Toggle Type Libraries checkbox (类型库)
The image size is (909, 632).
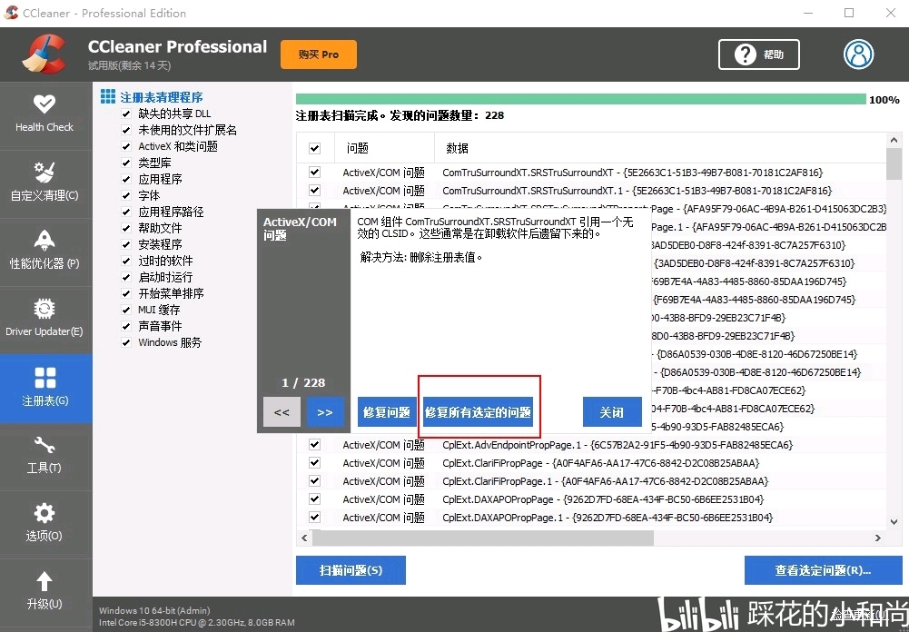click(126, 163)
